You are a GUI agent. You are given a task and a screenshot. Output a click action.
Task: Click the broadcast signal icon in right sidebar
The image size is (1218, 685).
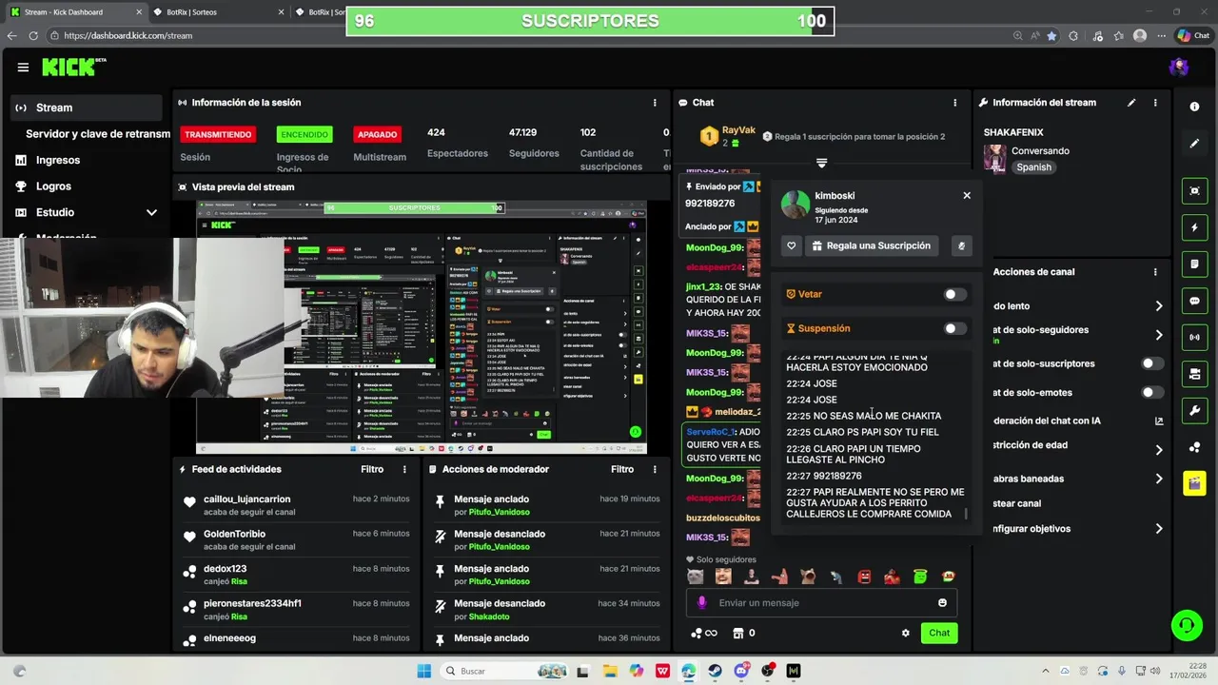(1194, 338)
